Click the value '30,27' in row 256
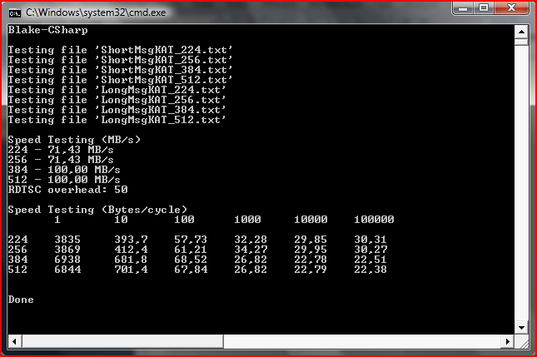537x357 pixels. tap(370, 250)
